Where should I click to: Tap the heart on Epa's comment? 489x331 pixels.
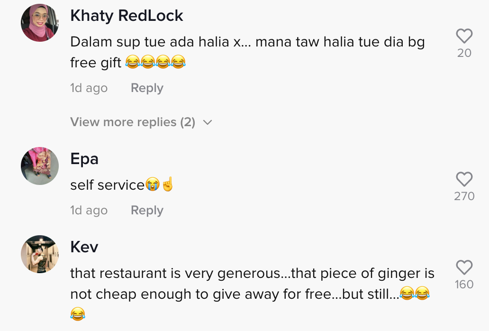pyautogui.click(x=464, y=179)
